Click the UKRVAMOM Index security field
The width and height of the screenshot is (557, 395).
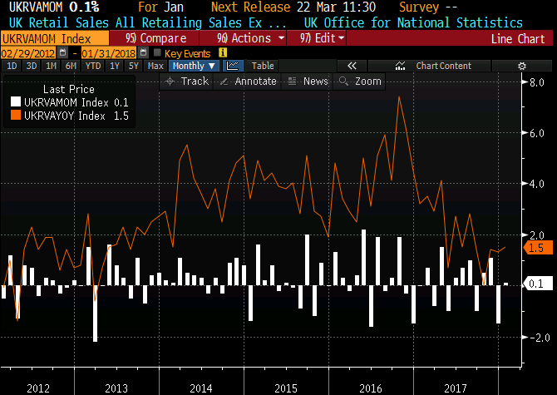55,38
